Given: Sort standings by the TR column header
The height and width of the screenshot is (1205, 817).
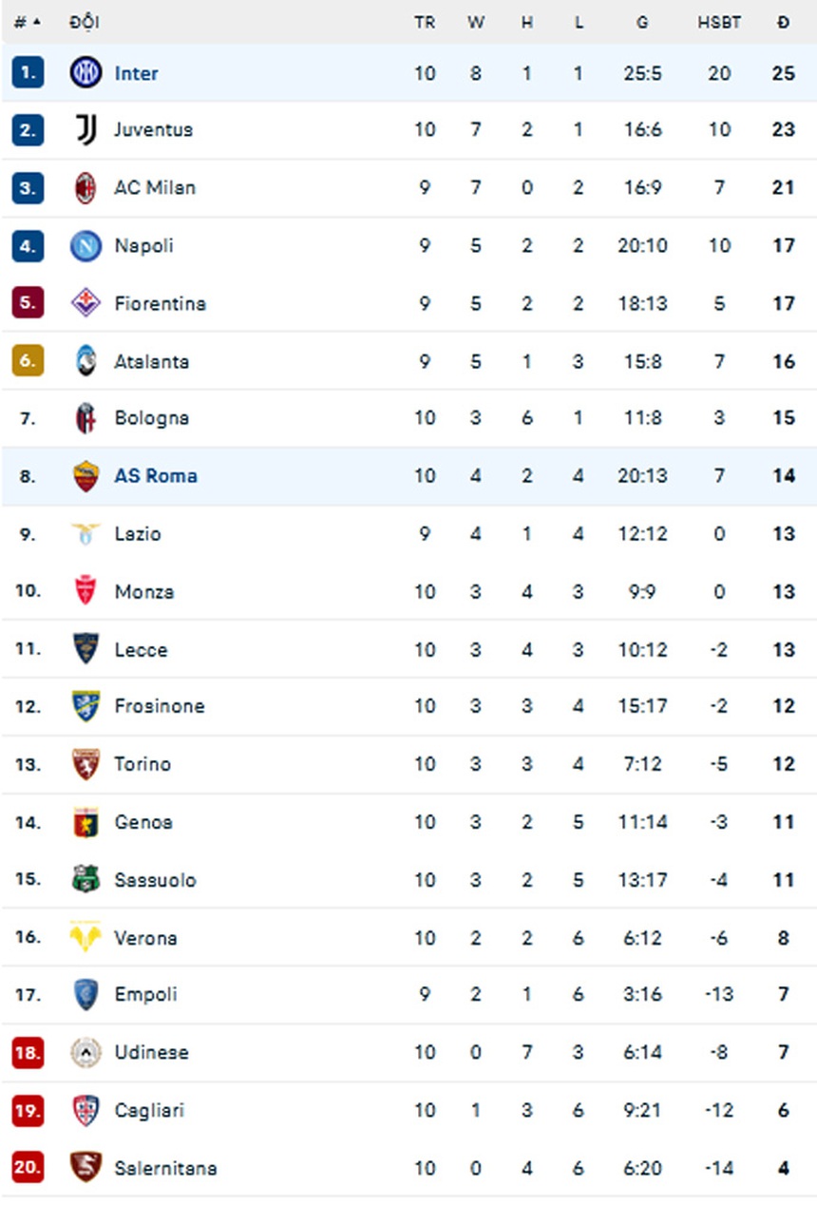Looking at the screenshot, I should point(425,23).
